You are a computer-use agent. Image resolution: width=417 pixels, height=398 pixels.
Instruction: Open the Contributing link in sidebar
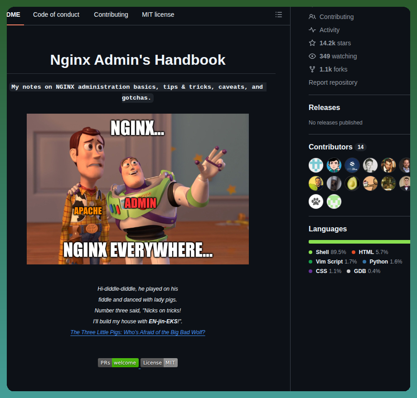coord(336,17)
